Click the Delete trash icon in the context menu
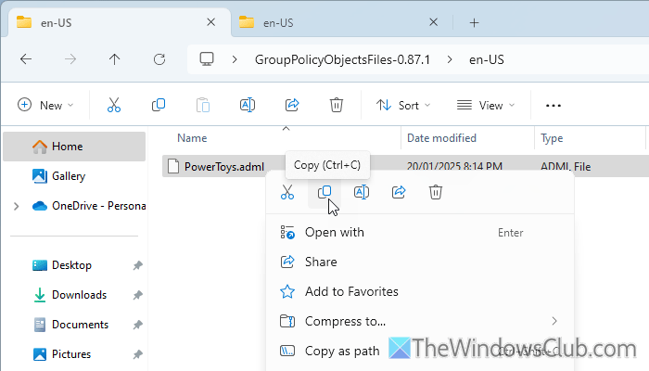 pyautogui.click(x=436, y=192)
